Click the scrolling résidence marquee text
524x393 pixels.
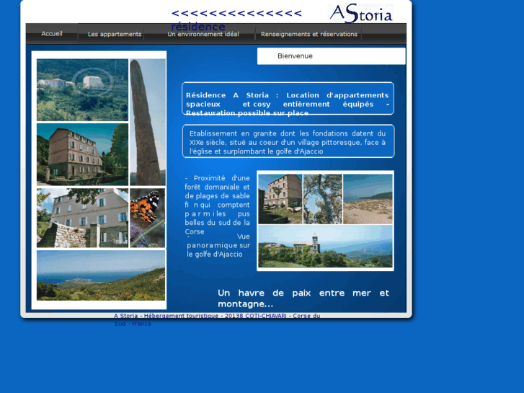click(x=236, y=19)
